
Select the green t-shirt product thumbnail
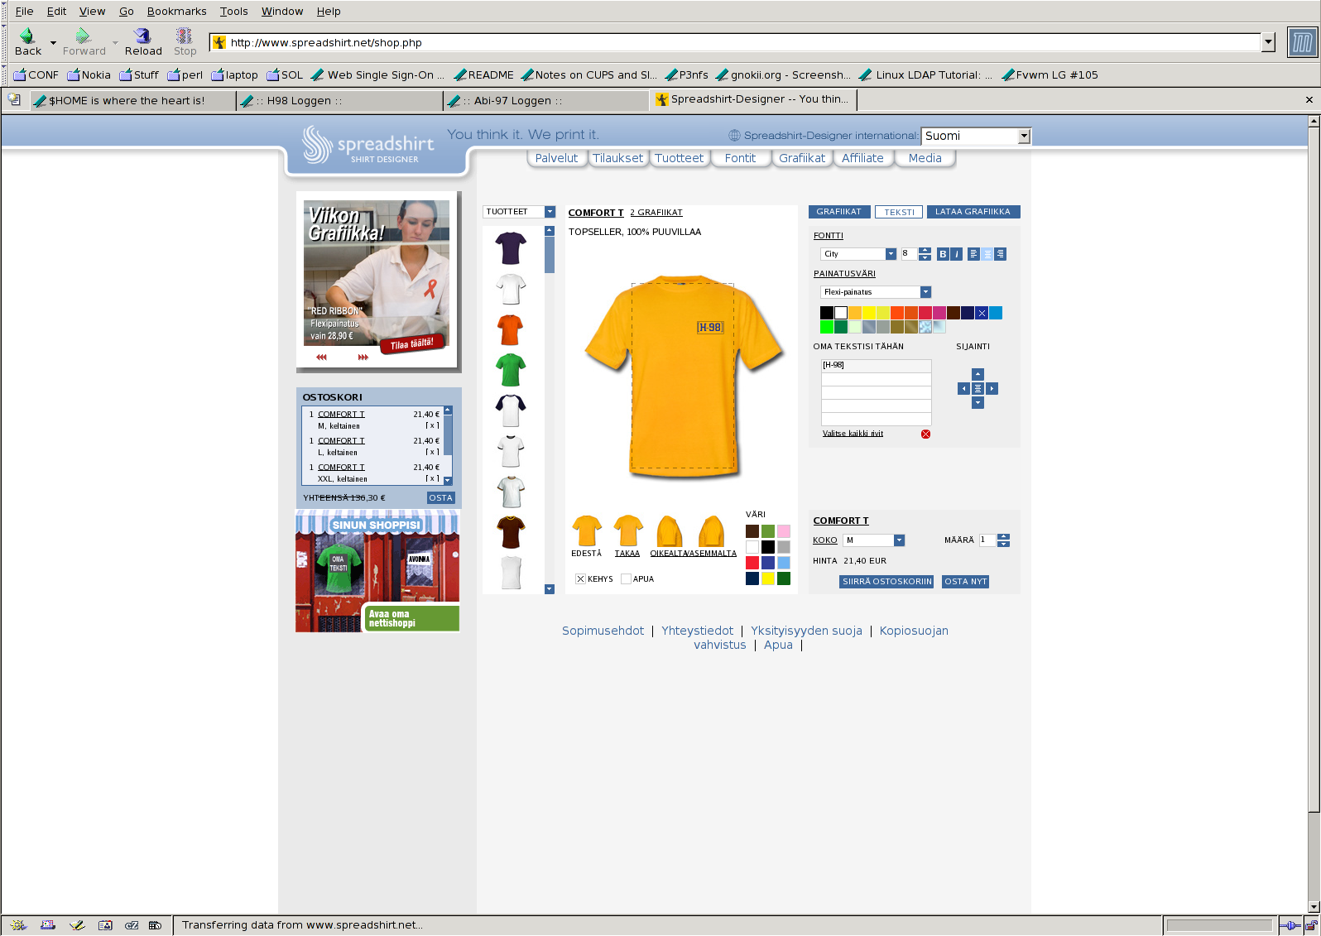tap(511, 369)
